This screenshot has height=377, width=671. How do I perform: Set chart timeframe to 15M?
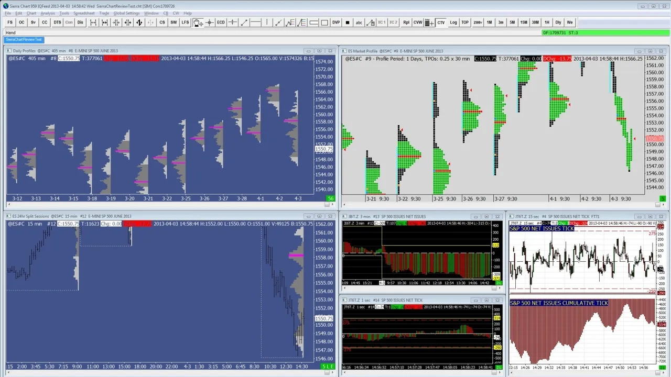pos(524,23)
